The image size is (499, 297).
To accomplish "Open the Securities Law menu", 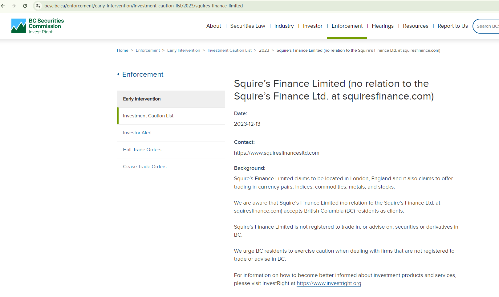I will point(247,26).
